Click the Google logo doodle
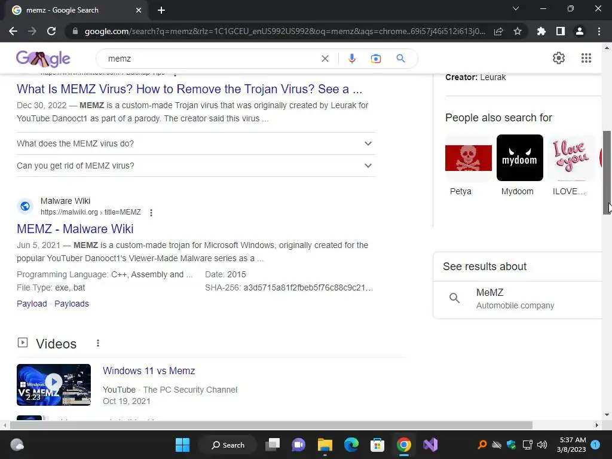 coord(43,59)
